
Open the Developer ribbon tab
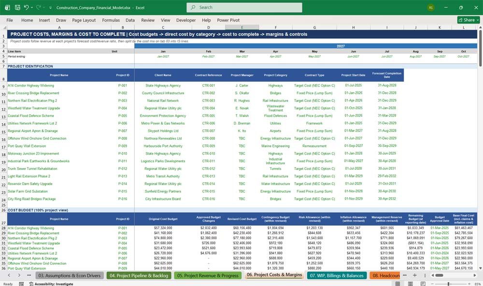pos(186,20)
